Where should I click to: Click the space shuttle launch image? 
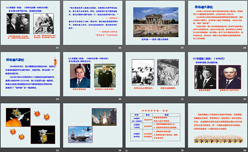[x=104, y=117]
